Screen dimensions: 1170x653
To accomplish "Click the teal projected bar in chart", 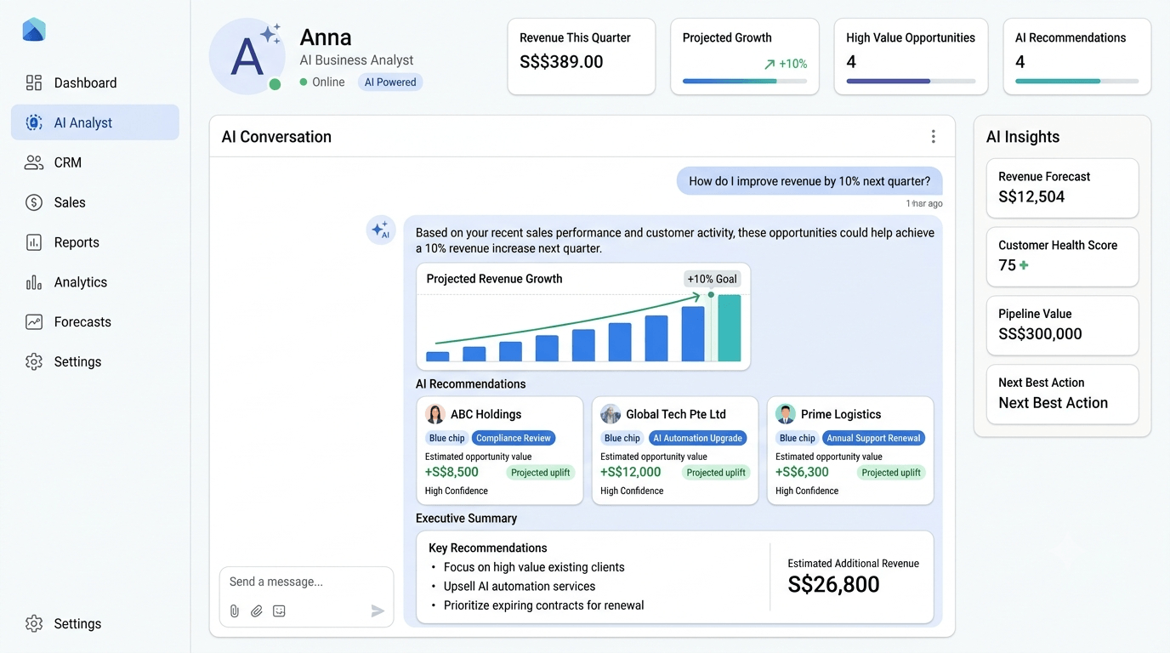I will coord(730,328).
